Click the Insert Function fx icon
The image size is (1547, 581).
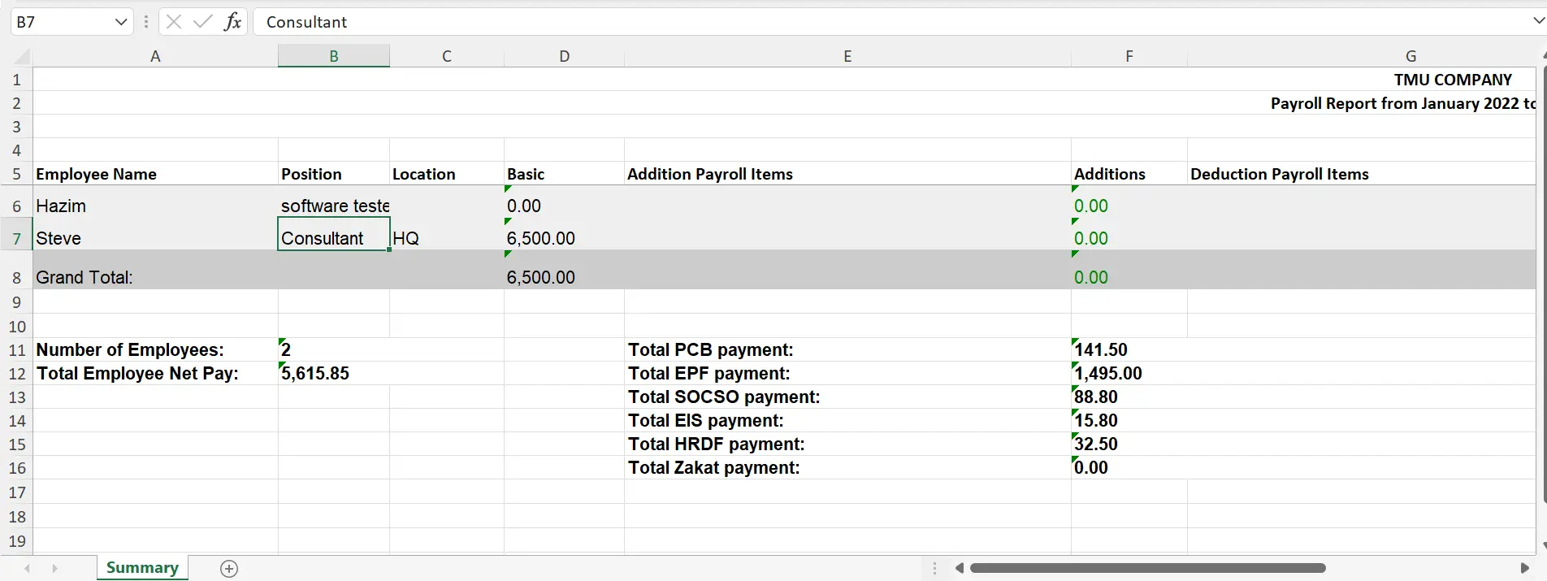click(232, 22)
